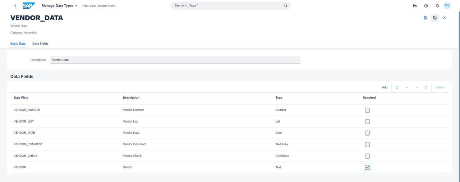Viewport: 460px width, 182px height.
Task: Click the SAP logo
Action: pos(29,6)
